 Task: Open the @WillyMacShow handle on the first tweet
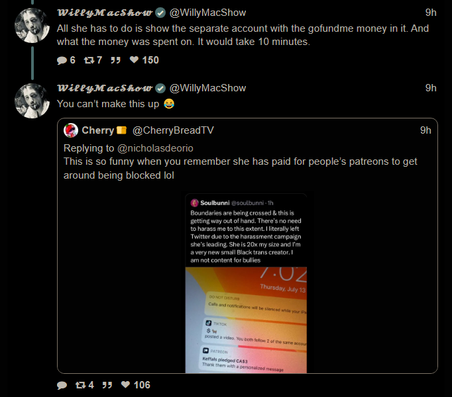[207, 13]
